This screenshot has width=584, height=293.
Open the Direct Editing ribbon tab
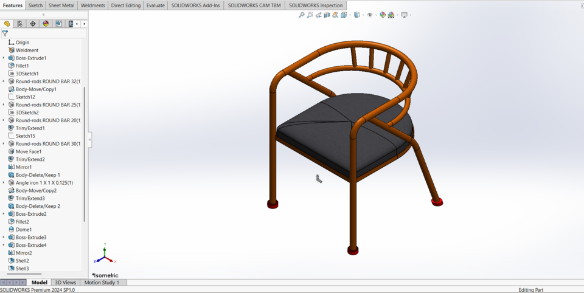coord(126,5)
